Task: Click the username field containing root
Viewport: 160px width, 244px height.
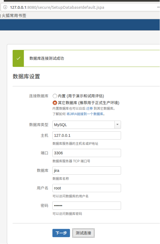Action: point(87,188)
